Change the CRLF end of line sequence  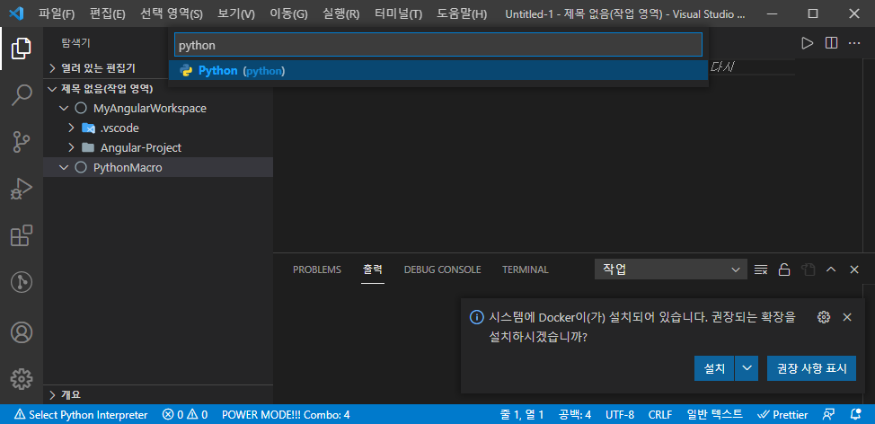pos(660,414)
